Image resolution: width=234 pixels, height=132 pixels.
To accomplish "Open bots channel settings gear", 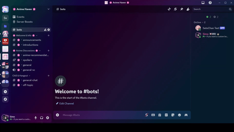I will pyautogui.click(x=49, y=30).
